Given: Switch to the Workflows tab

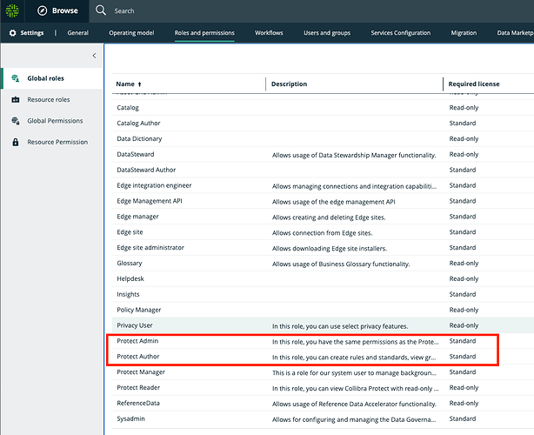Looking at the screenshot, I should click(269, 33).
